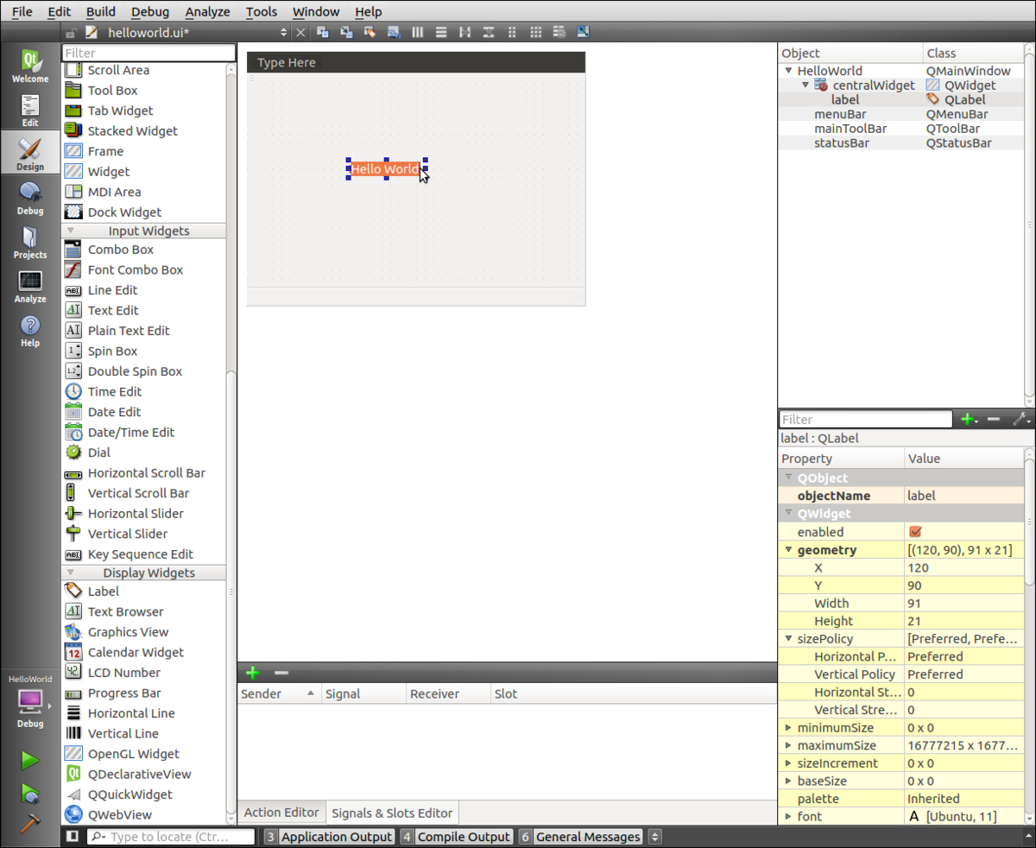Click the green plus to add a signal connection
This screenshot has width=1036, height=848.
tap(253, 672)
